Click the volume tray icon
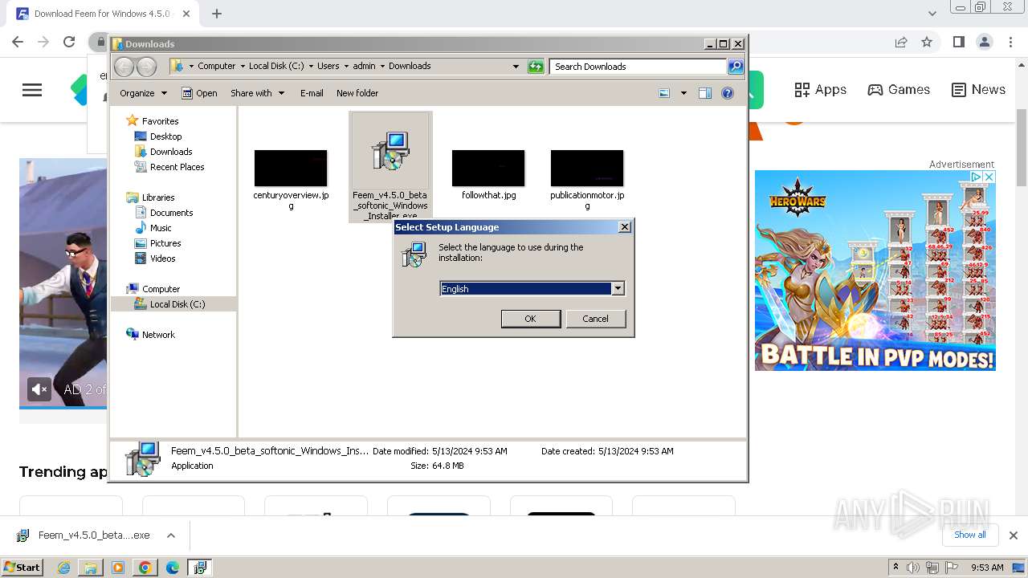 [x=913, y=568]
